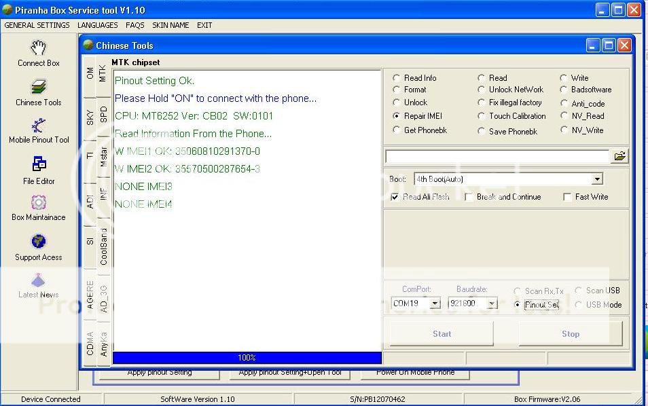The image size is (648, 406).
Task: Open the Latest News icon
Action: (x=38, y=280)
